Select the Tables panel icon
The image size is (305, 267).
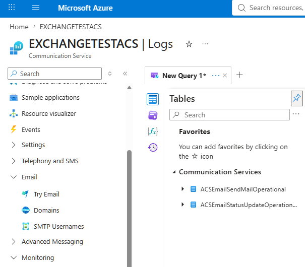click(153, 99)
